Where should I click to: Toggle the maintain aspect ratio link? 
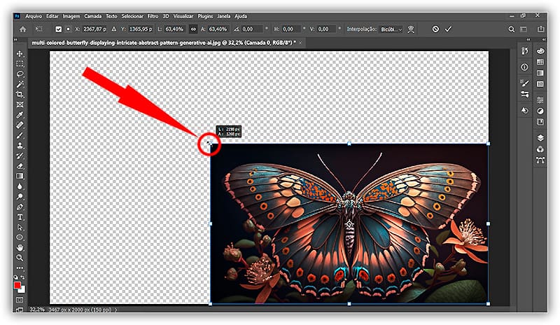click(x=193, y=29)
